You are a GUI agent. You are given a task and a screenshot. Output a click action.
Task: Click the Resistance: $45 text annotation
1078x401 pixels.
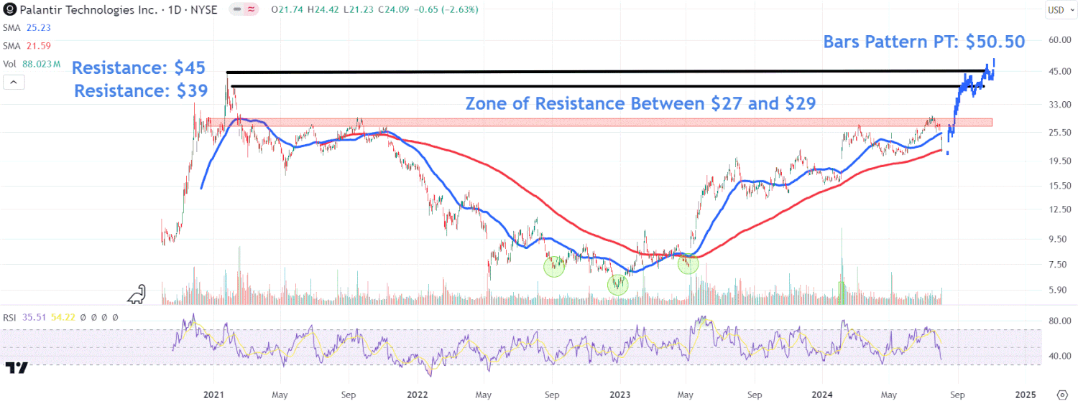(139, 69)
